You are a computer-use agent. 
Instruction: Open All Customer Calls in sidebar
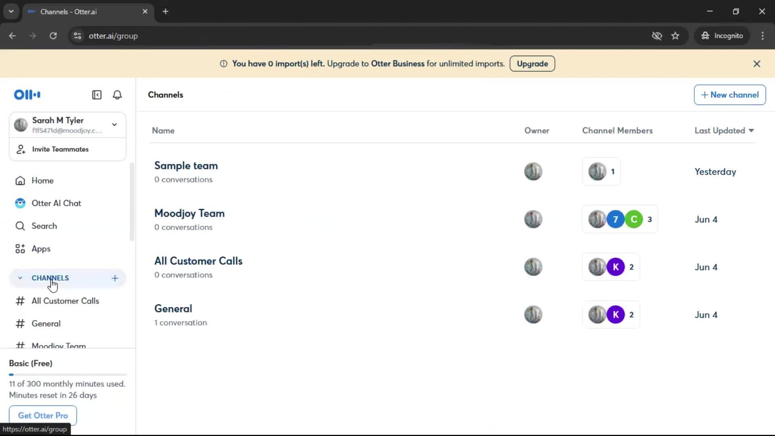[x=67, y=301]
